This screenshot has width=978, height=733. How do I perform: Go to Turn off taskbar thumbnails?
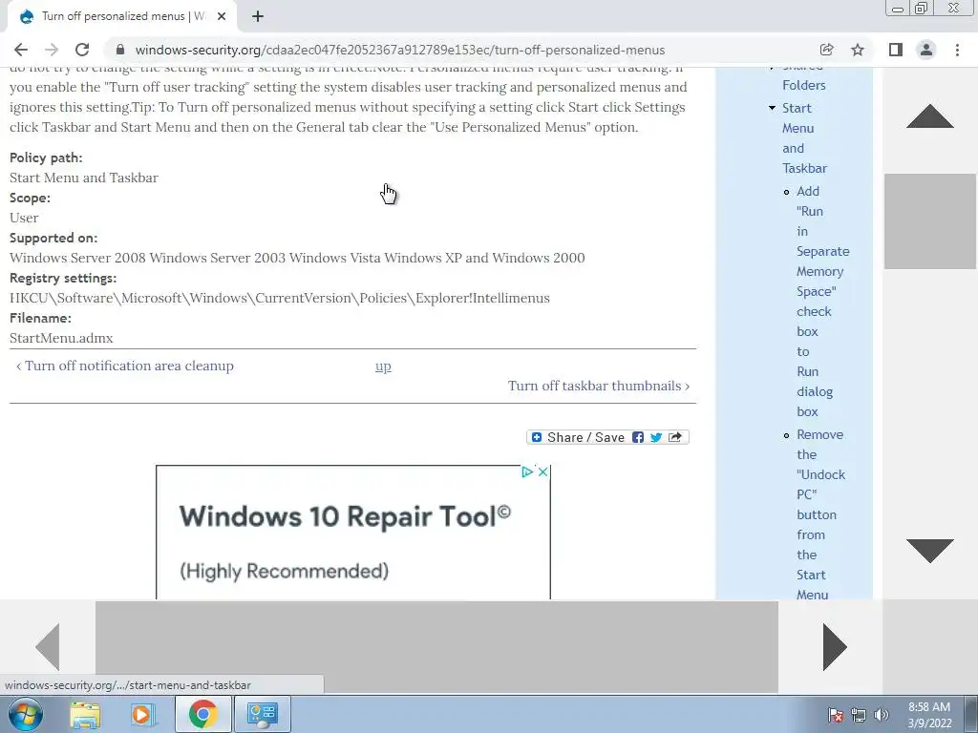(x=599, y=386)
